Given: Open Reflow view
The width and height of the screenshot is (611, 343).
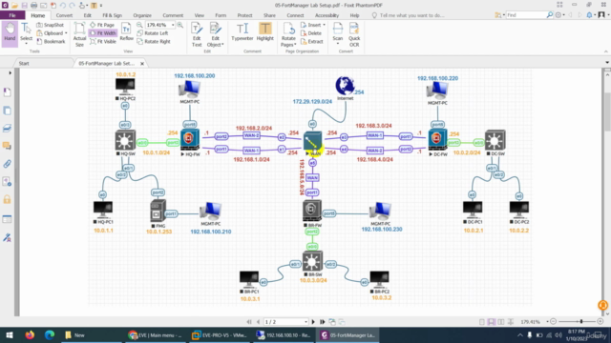Looking at the screenshot, I should coord(126,31).
